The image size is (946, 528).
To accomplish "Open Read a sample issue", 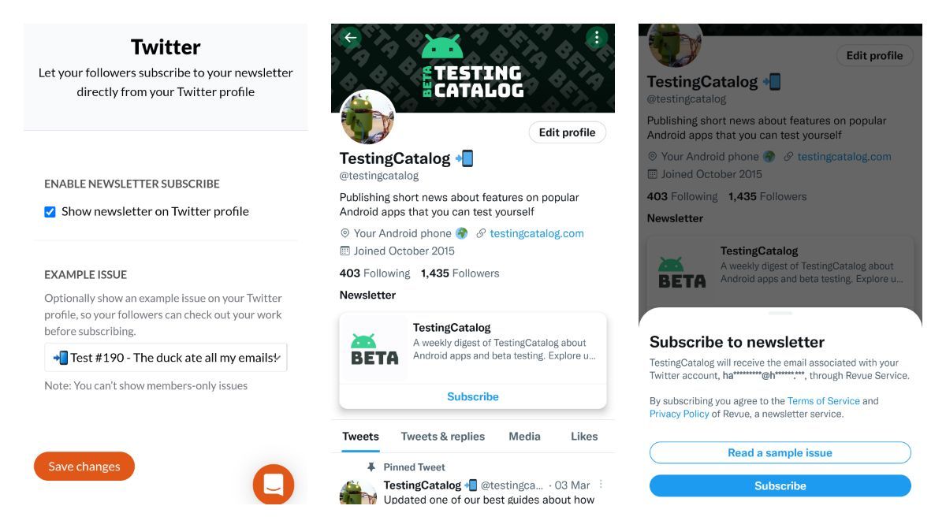I will pyautogui.click(x=780, y=452).
